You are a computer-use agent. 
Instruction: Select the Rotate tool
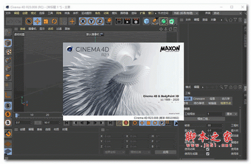[x=54, y=21]
